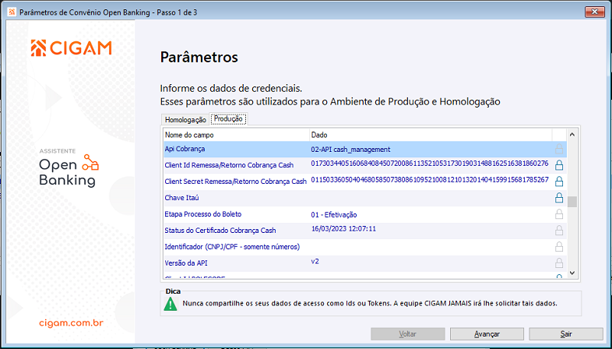Viewport: 612px width, 349px height.
Task: Close the Parâmetros de Convênio window
Action: 594,12
